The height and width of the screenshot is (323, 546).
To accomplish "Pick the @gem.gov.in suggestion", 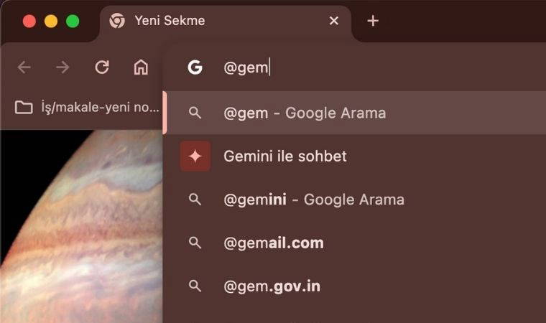I will point(272,286).
